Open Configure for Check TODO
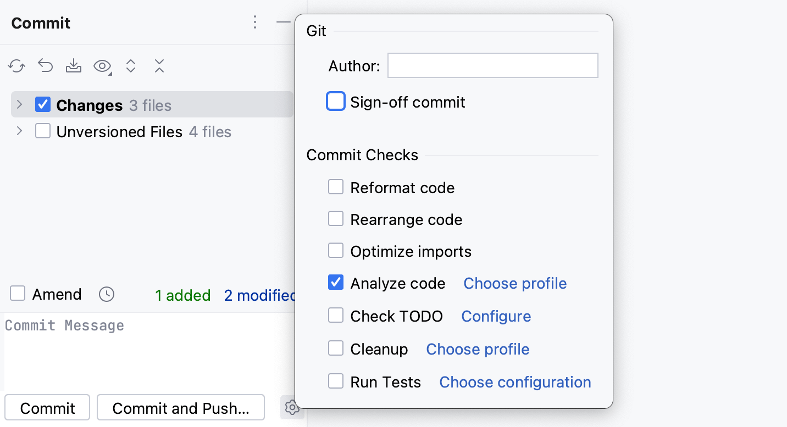787x427 pixels. click(x=496, y=316)
